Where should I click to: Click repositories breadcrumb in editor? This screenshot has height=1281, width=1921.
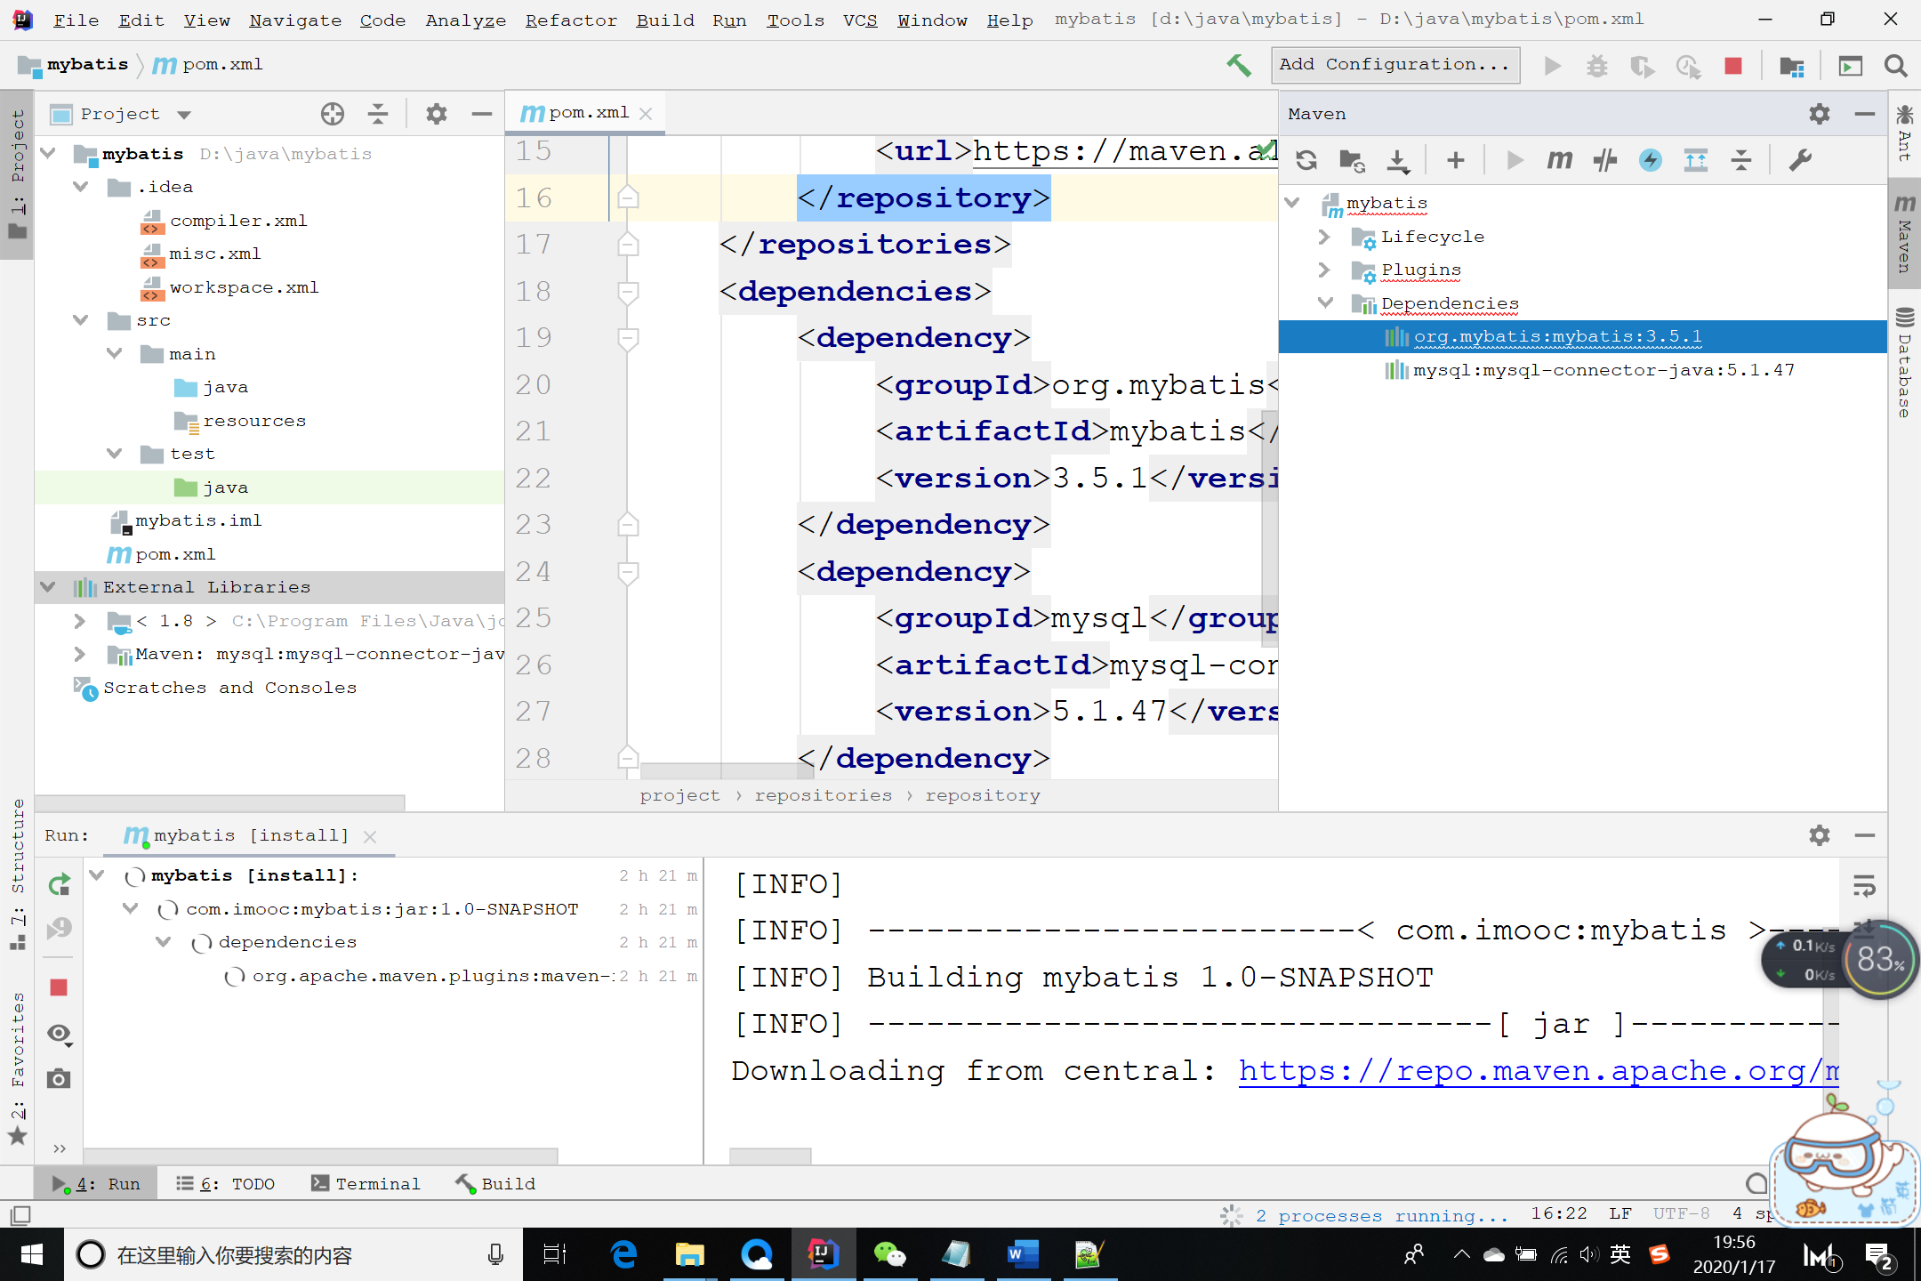[x=823, y=795]
